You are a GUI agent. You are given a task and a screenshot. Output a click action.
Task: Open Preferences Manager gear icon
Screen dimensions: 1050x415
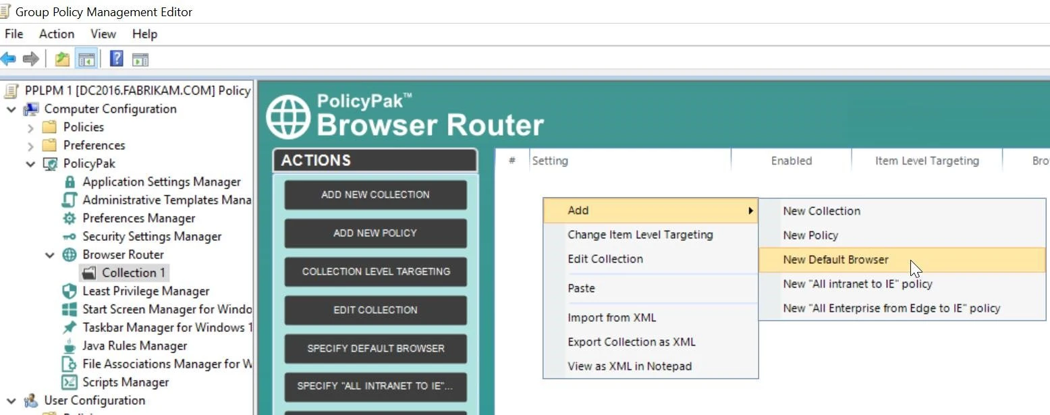pos(69,219)
